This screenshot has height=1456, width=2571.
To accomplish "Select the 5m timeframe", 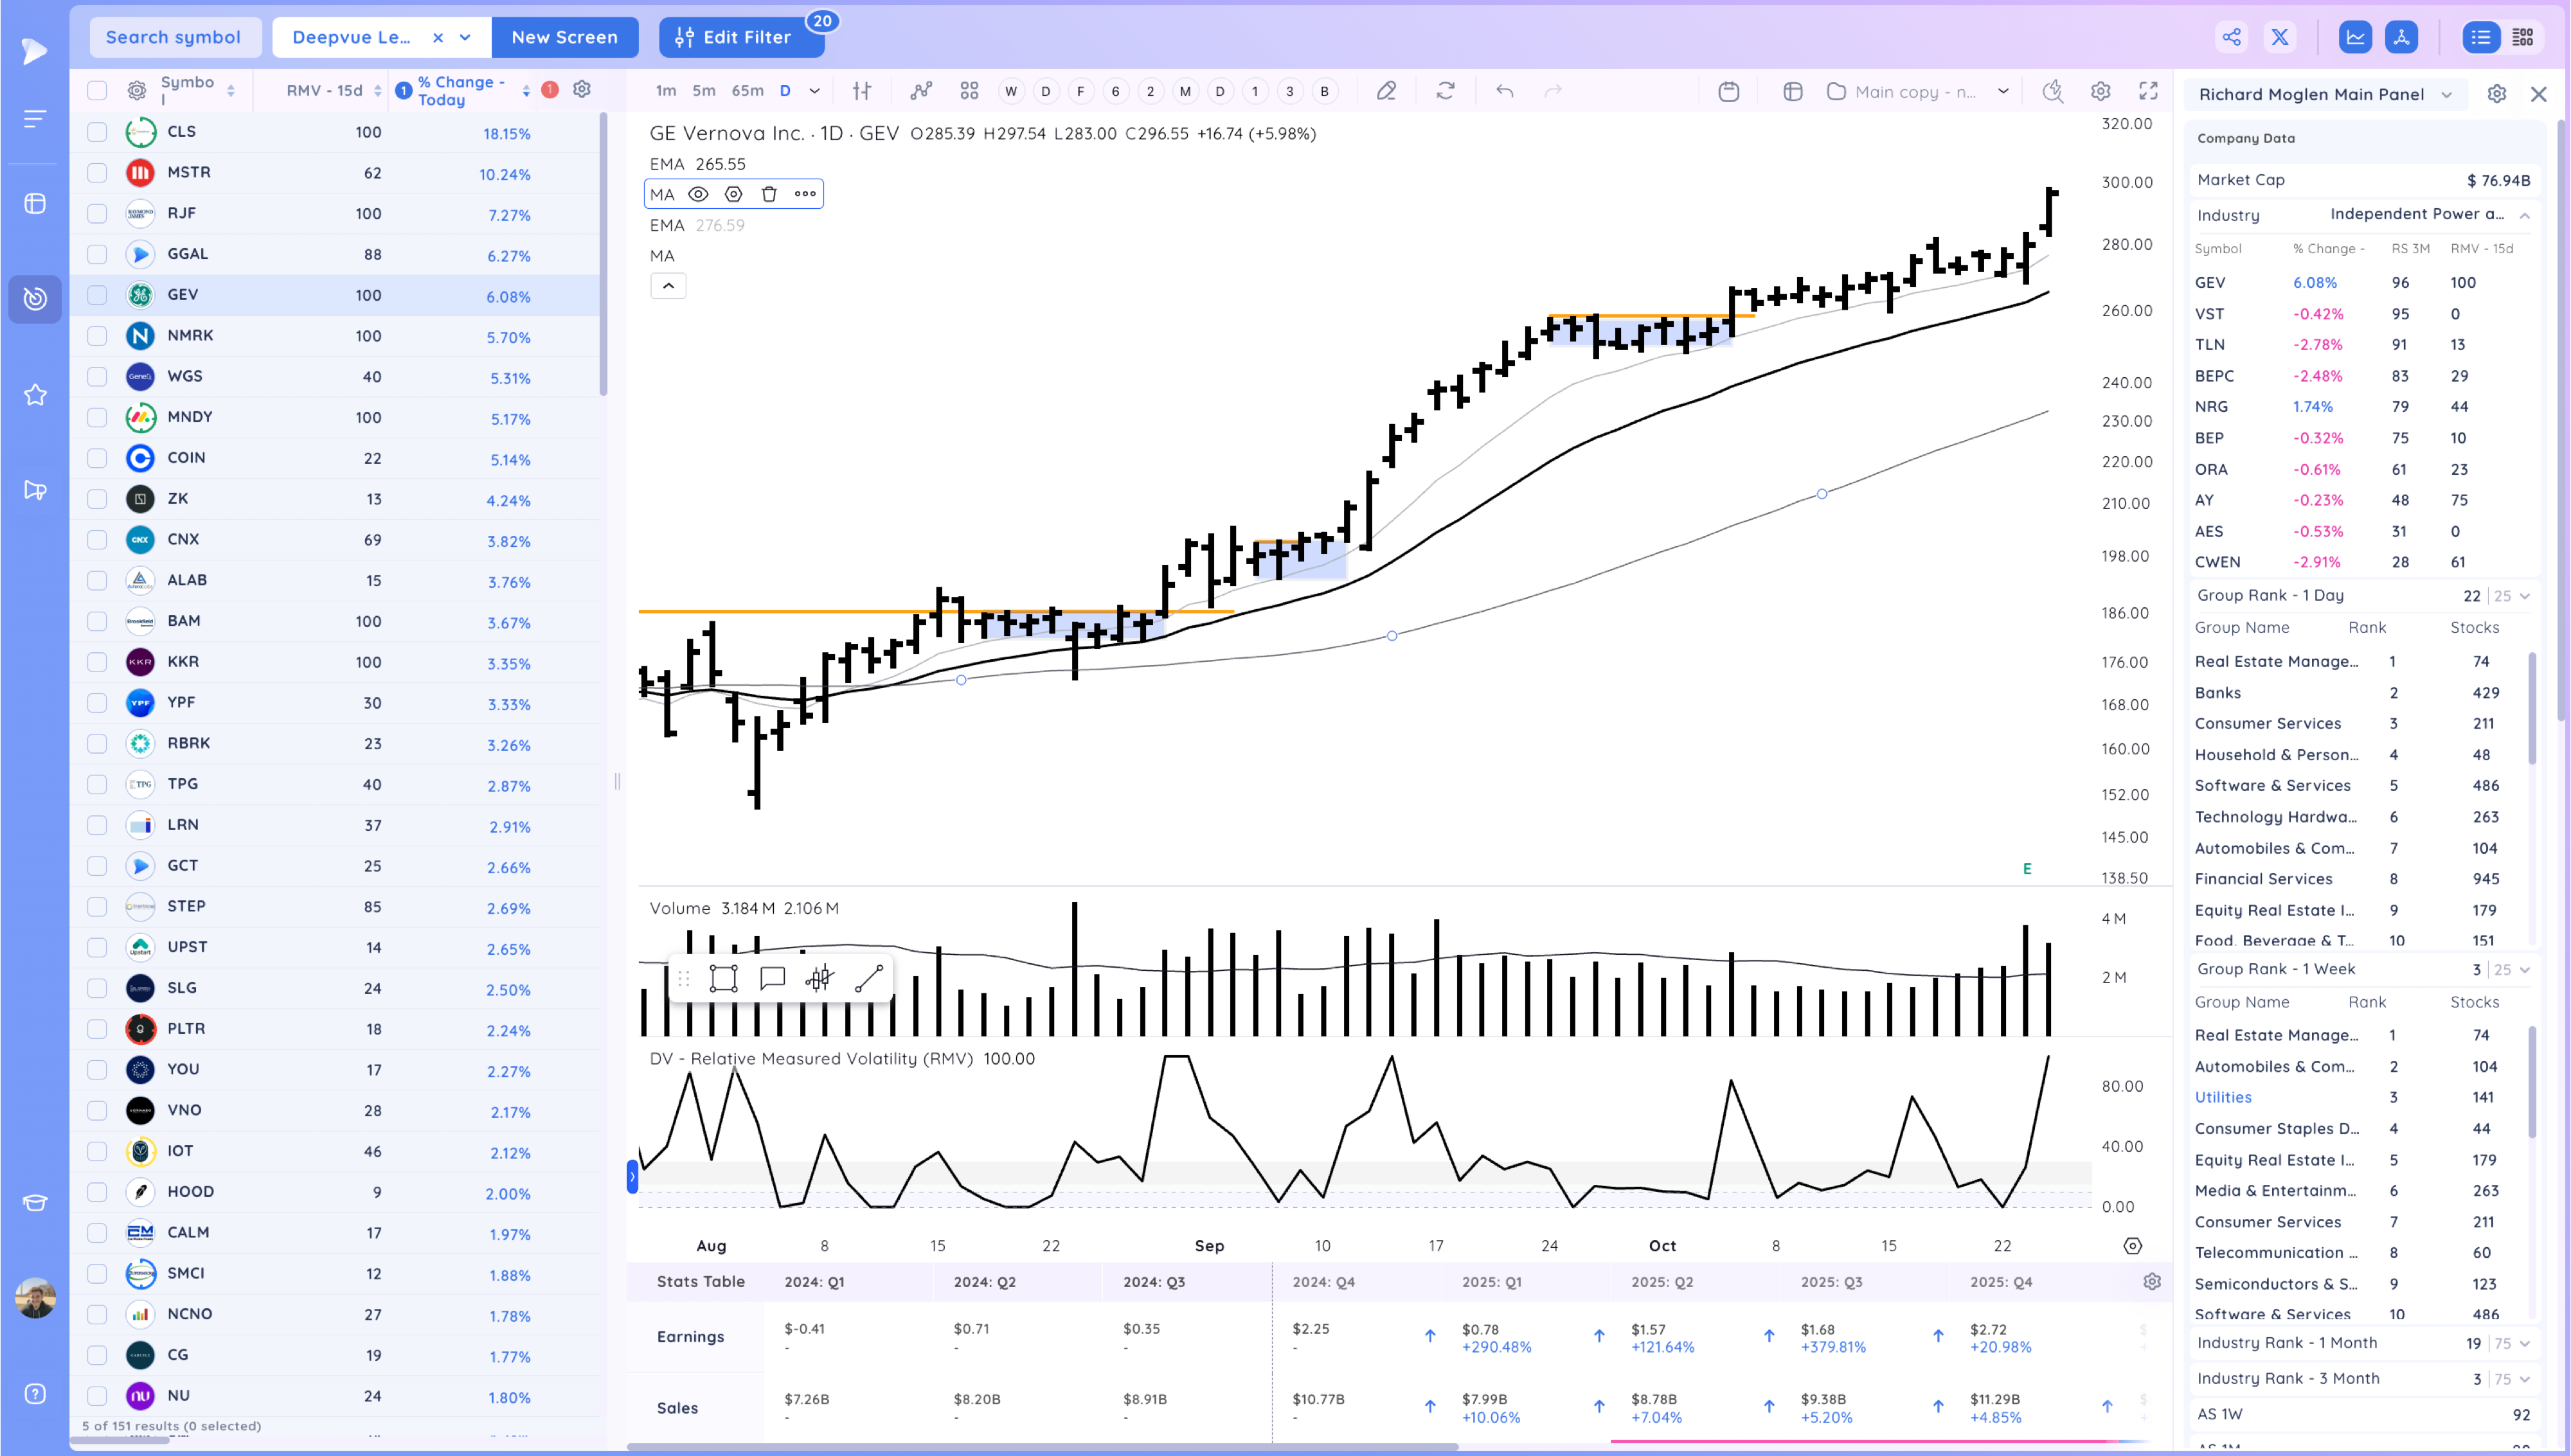I will pos(704,91).
